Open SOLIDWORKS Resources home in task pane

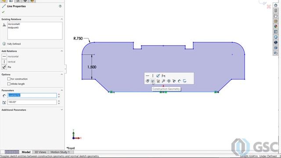[276, 5]
